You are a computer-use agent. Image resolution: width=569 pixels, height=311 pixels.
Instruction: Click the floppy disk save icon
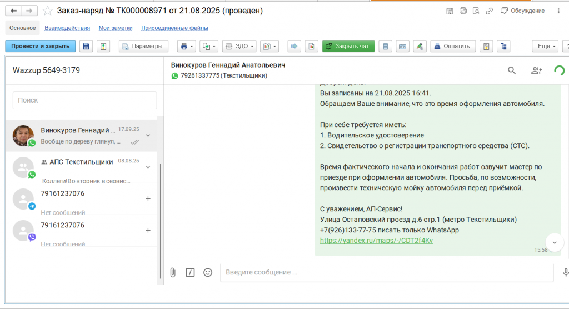(x=86, y=47)
